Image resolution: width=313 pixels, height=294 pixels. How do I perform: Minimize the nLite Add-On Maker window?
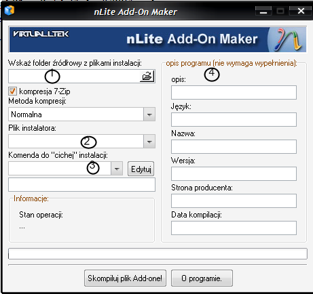(x=263, y=11)
